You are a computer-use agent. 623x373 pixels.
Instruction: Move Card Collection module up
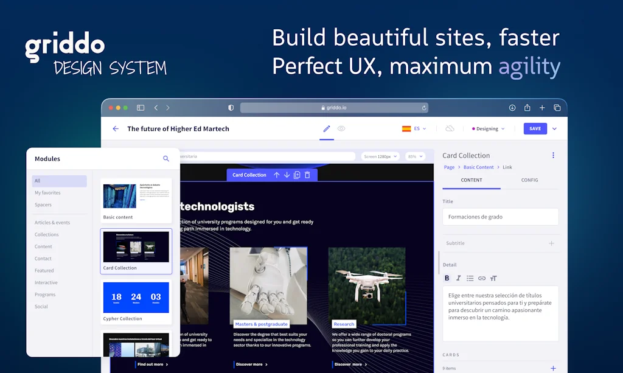tap(276, 175)
